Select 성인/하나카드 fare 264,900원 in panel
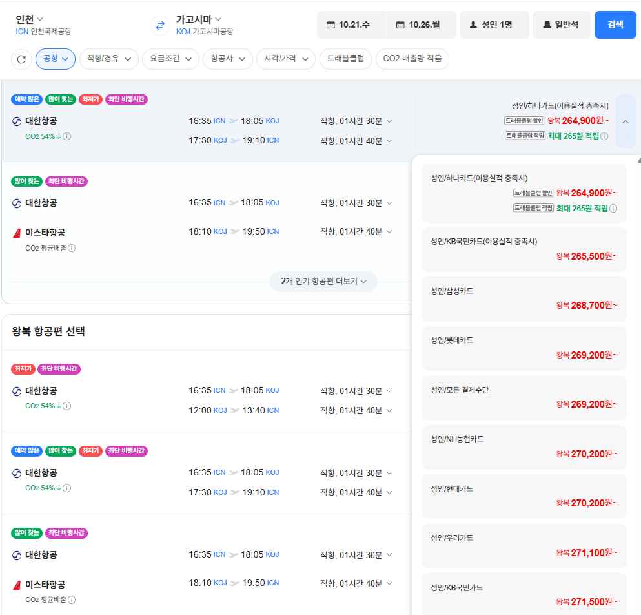This screenshot has height=615, width=641. 524,194
